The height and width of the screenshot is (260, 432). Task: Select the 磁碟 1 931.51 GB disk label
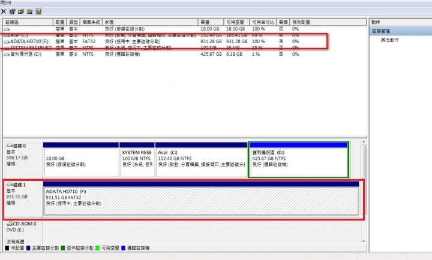click(23, 198)
